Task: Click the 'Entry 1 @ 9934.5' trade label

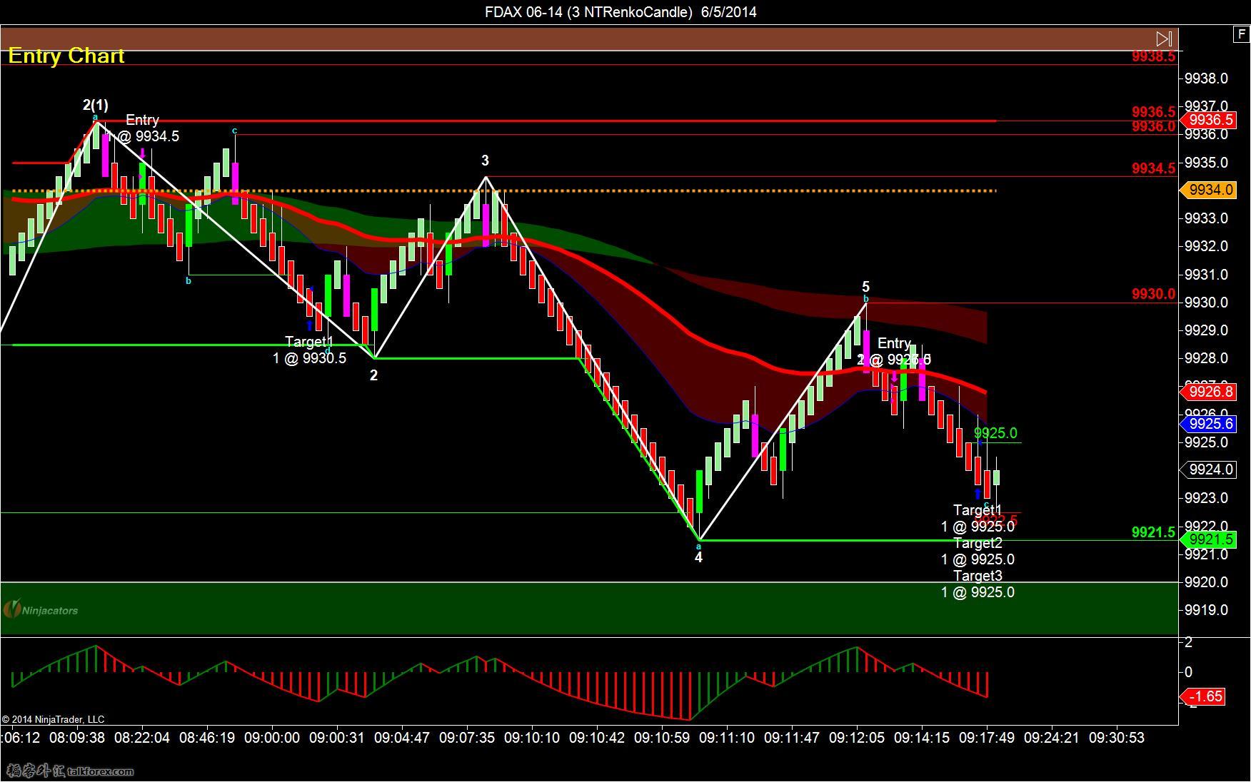Action: [143, 128]
